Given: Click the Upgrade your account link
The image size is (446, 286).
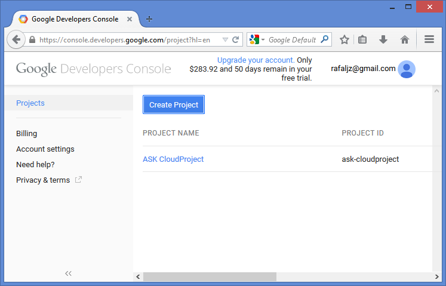Looking at the screenshot, I should pos(256,60).
